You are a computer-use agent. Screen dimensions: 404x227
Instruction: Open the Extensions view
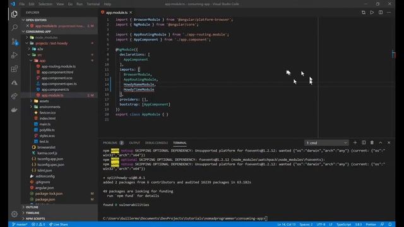(x=15, y=69)
